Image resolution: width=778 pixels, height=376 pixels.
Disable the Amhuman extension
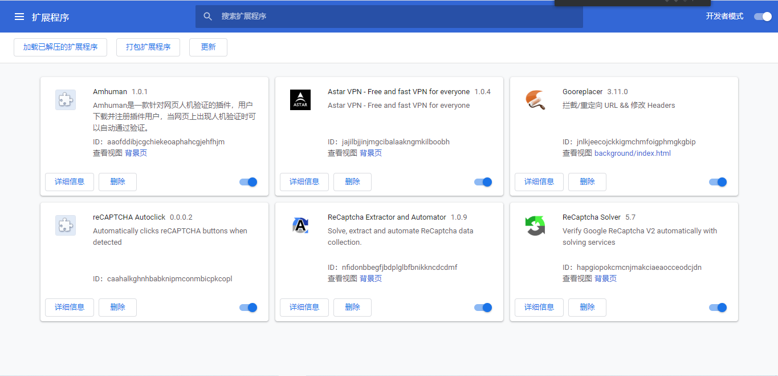click(249, 182)
